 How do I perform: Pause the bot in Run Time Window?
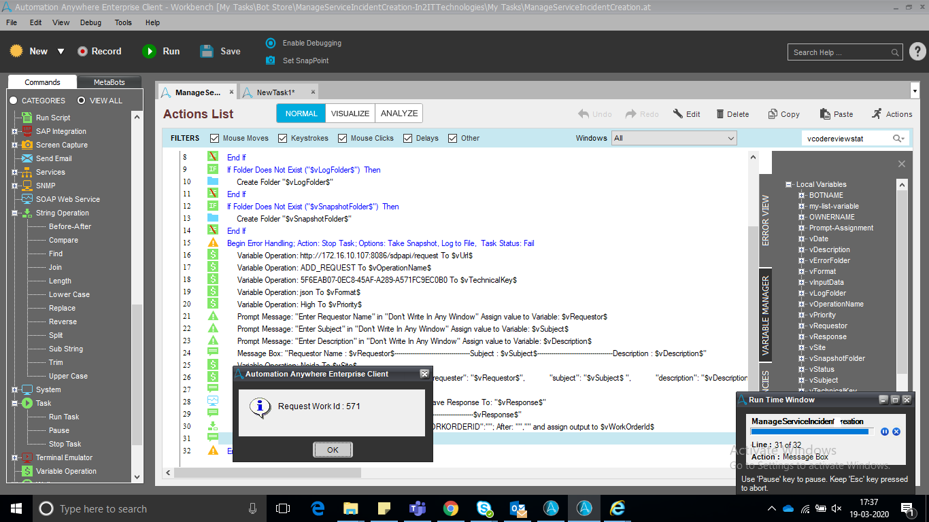(885, 432)
